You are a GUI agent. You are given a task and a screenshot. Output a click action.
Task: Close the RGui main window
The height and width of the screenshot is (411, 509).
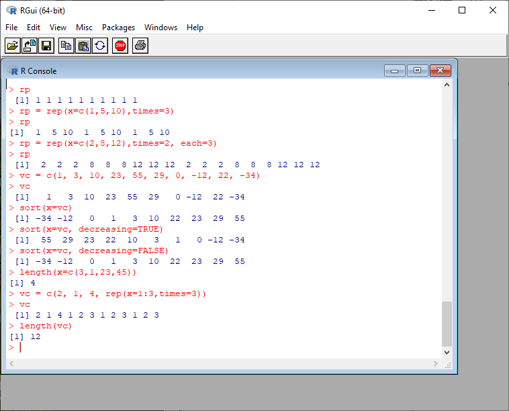click(493, 10)
